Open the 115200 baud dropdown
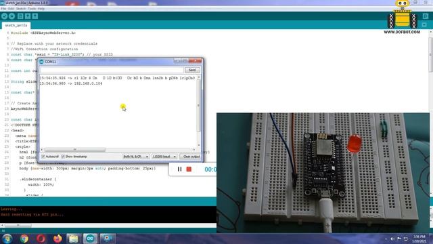Viewport: 433px width, 244px height. click(x=164, y=157)
